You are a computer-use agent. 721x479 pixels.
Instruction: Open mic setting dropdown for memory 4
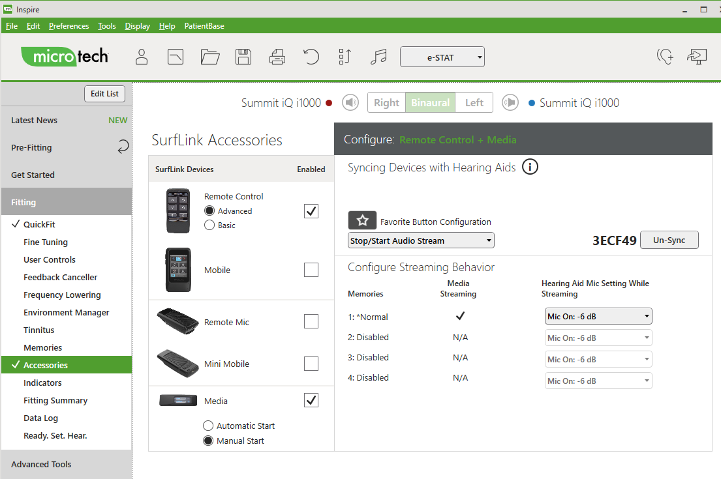(x=598, y=381)
